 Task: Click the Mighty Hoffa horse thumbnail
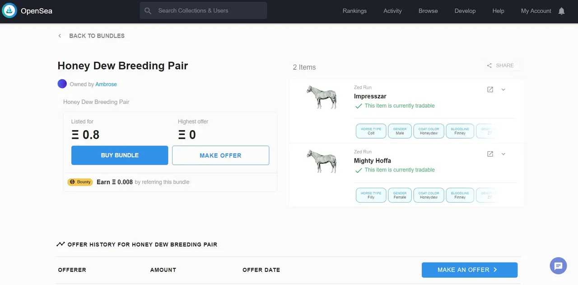point(322,161)
